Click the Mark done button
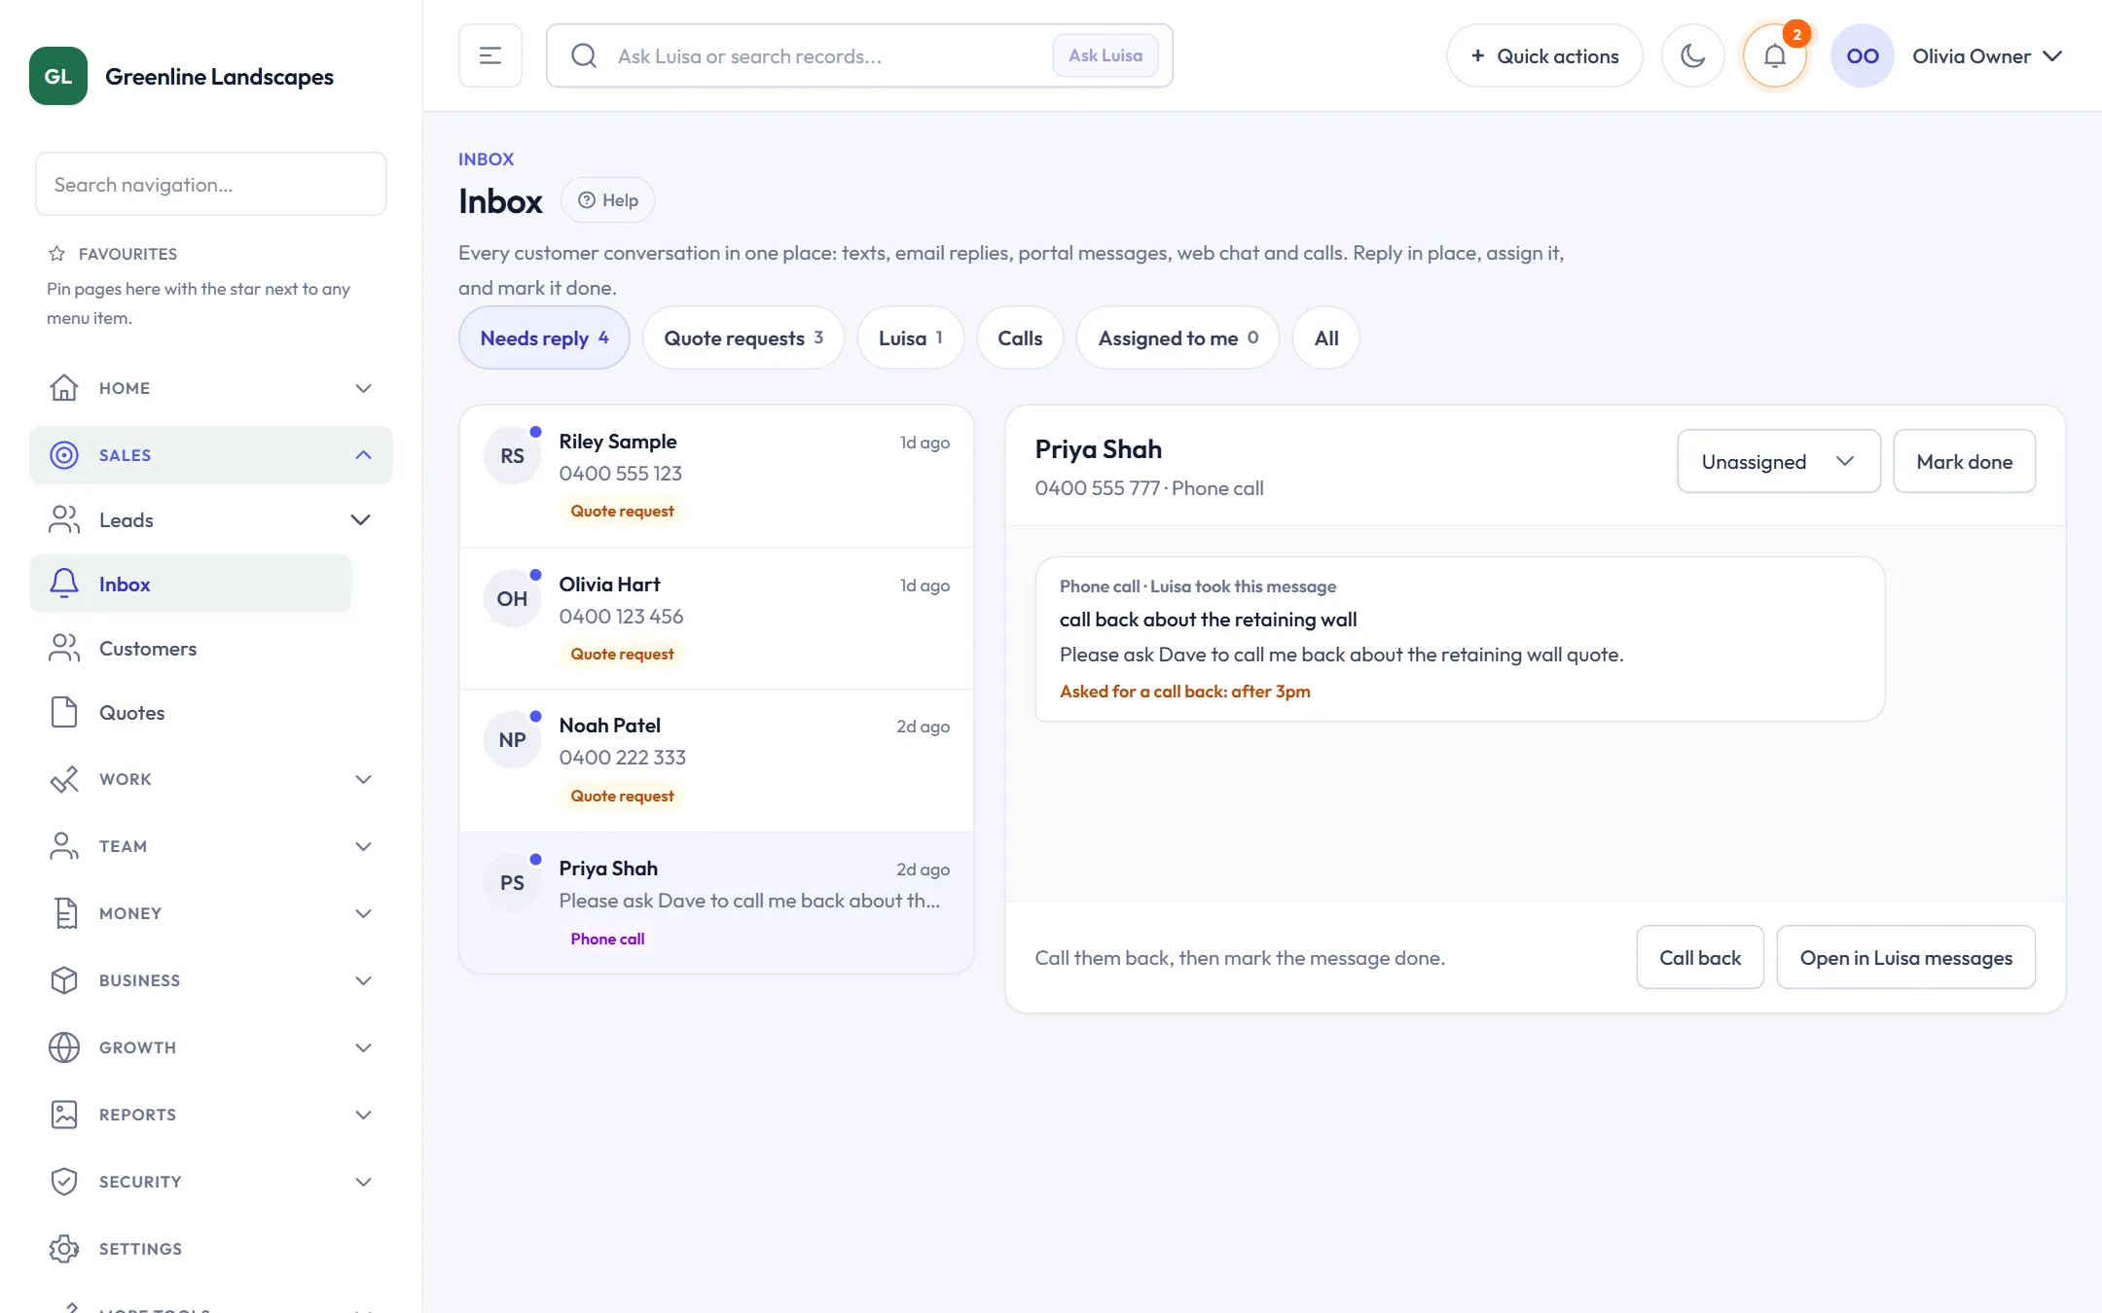The height and width of the screenshot is (1313, 2102). point(1965,461)
